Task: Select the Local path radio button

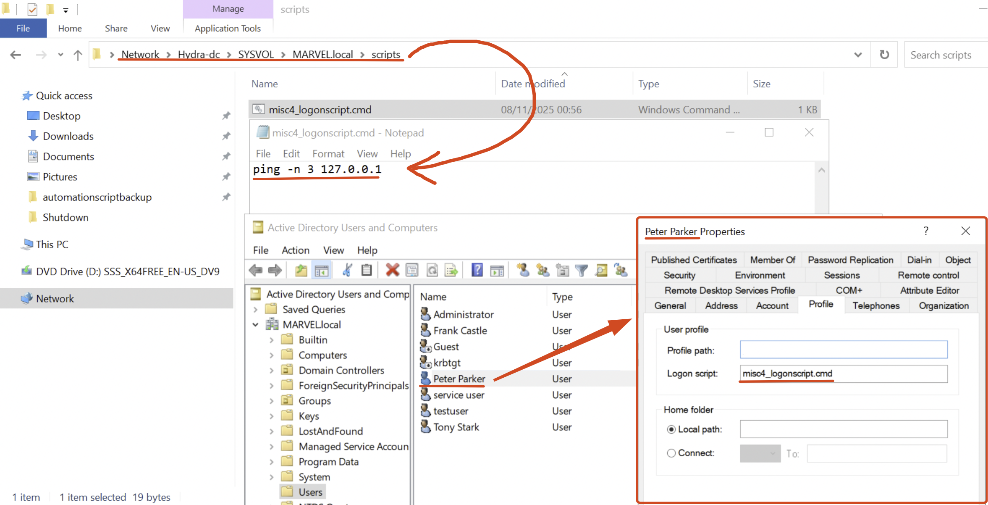Action: 671,429
